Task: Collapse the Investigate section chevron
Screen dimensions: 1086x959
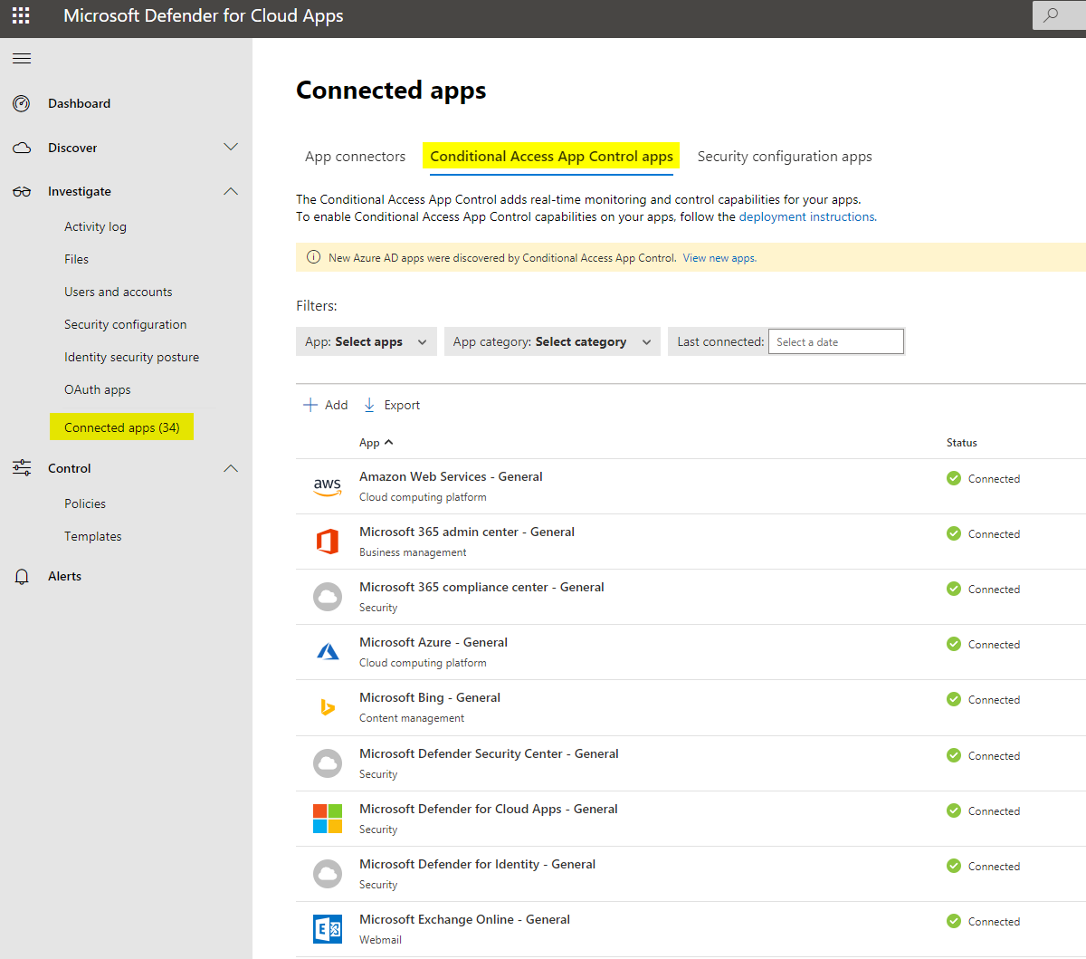Action: pos(231,192)
